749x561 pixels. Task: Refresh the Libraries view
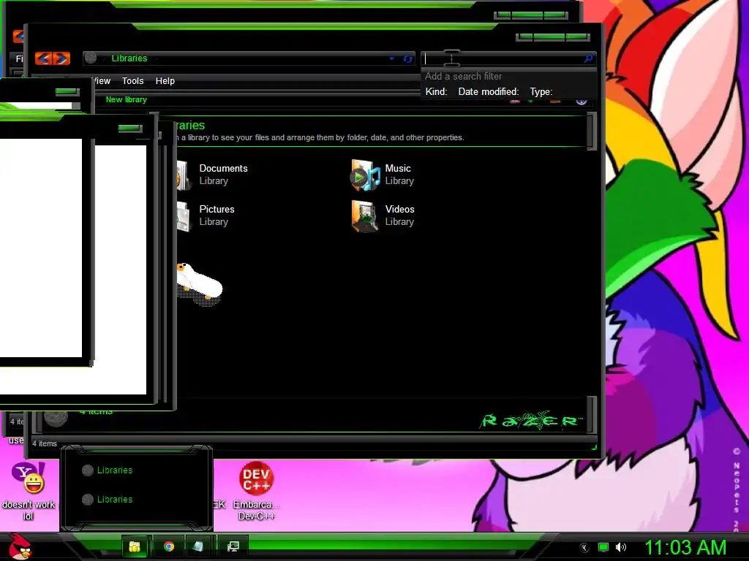click(407, 58)
